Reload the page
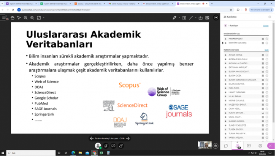Image resolution: width=276 pixels, height=157 pixels. tap(13, 10)
